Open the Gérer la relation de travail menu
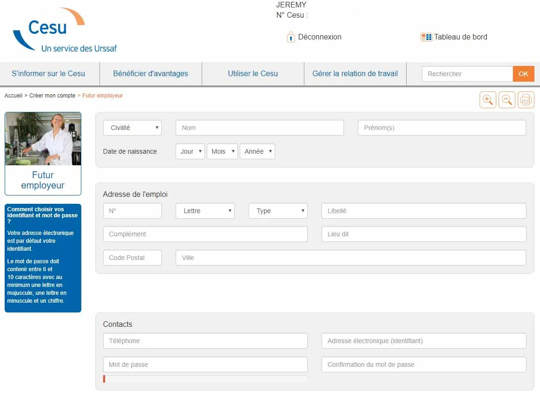 (x=355, y=73)
